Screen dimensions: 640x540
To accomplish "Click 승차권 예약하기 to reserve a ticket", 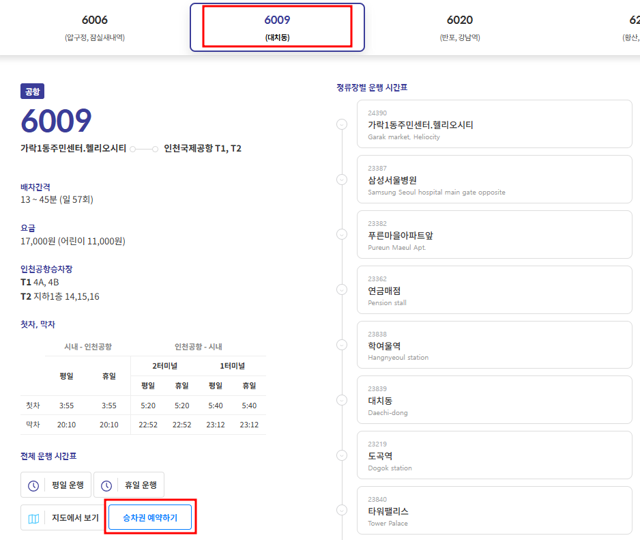I will (150, 517).
